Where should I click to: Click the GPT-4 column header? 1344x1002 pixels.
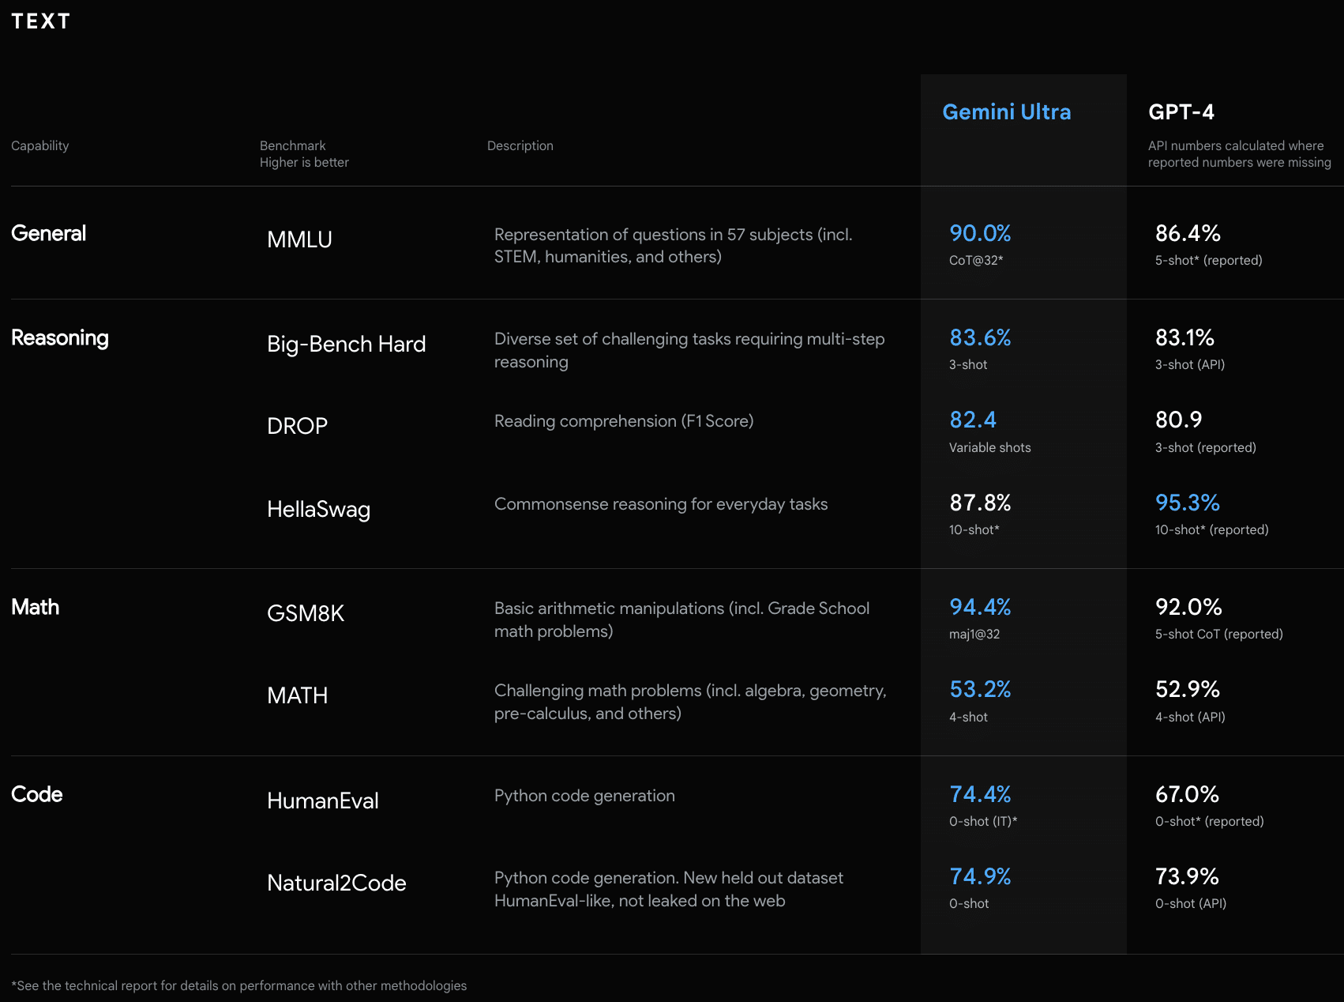(x=1181, y=112)
